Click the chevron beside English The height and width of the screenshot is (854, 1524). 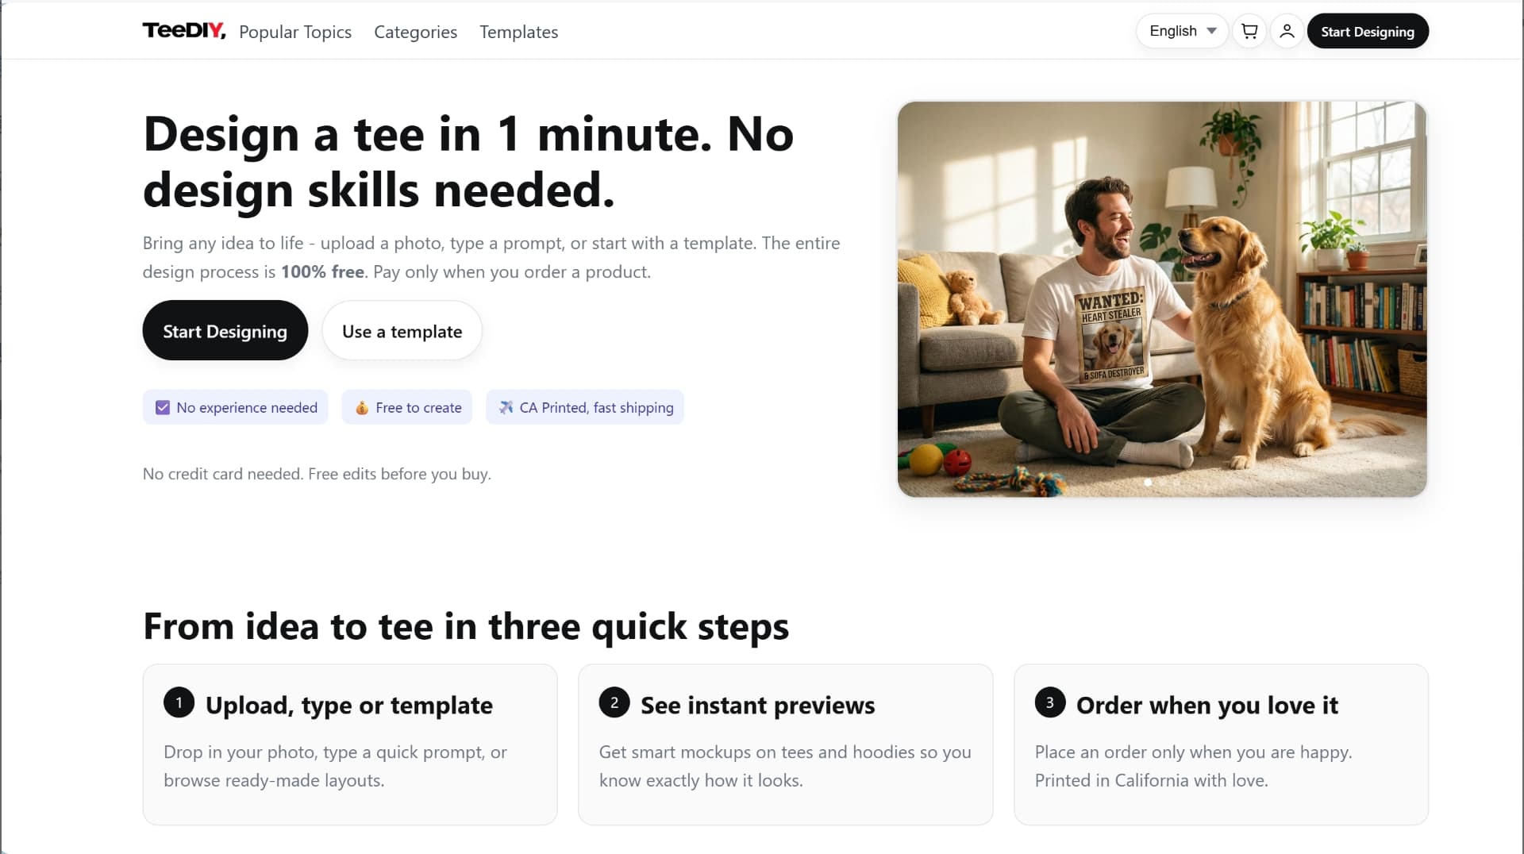[1210, 31]
